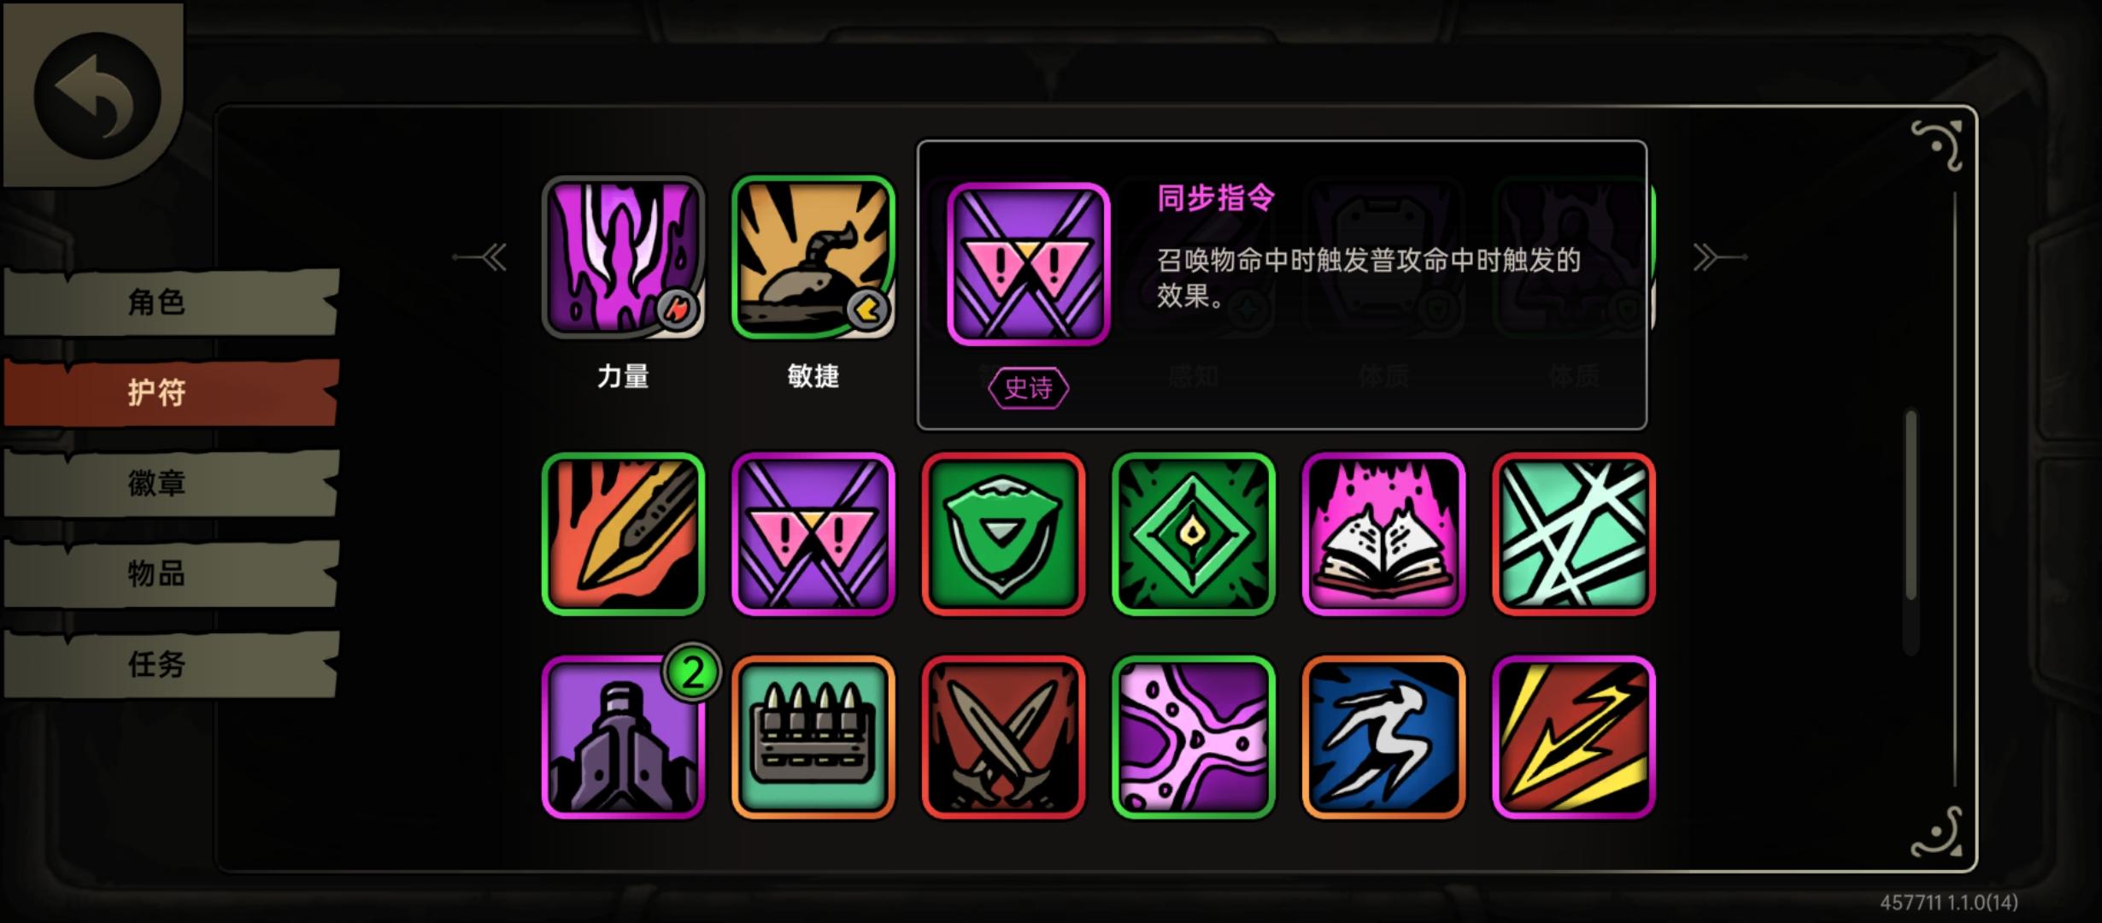The image size is (2102, 923).
Task: Select the bullet ammo belt amulet
Action: [813, 737]
